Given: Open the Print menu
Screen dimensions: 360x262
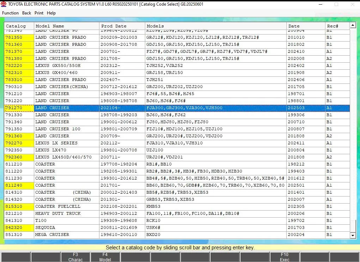Looking at the screenshot, I should tap(39, 13).
